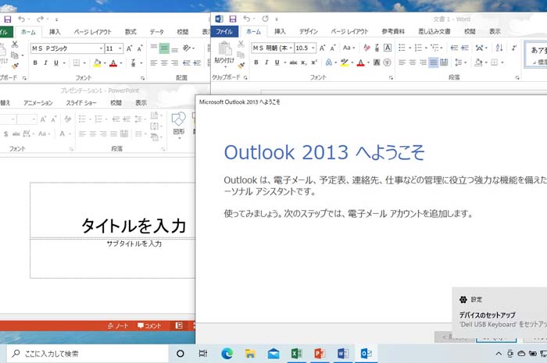Click the yellow fill color bucket in Excel

(x=98, y=63)
